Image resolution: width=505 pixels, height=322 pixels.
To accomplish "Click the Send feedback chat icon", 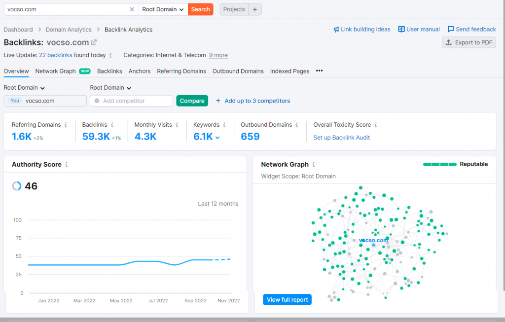I will 451,29.
